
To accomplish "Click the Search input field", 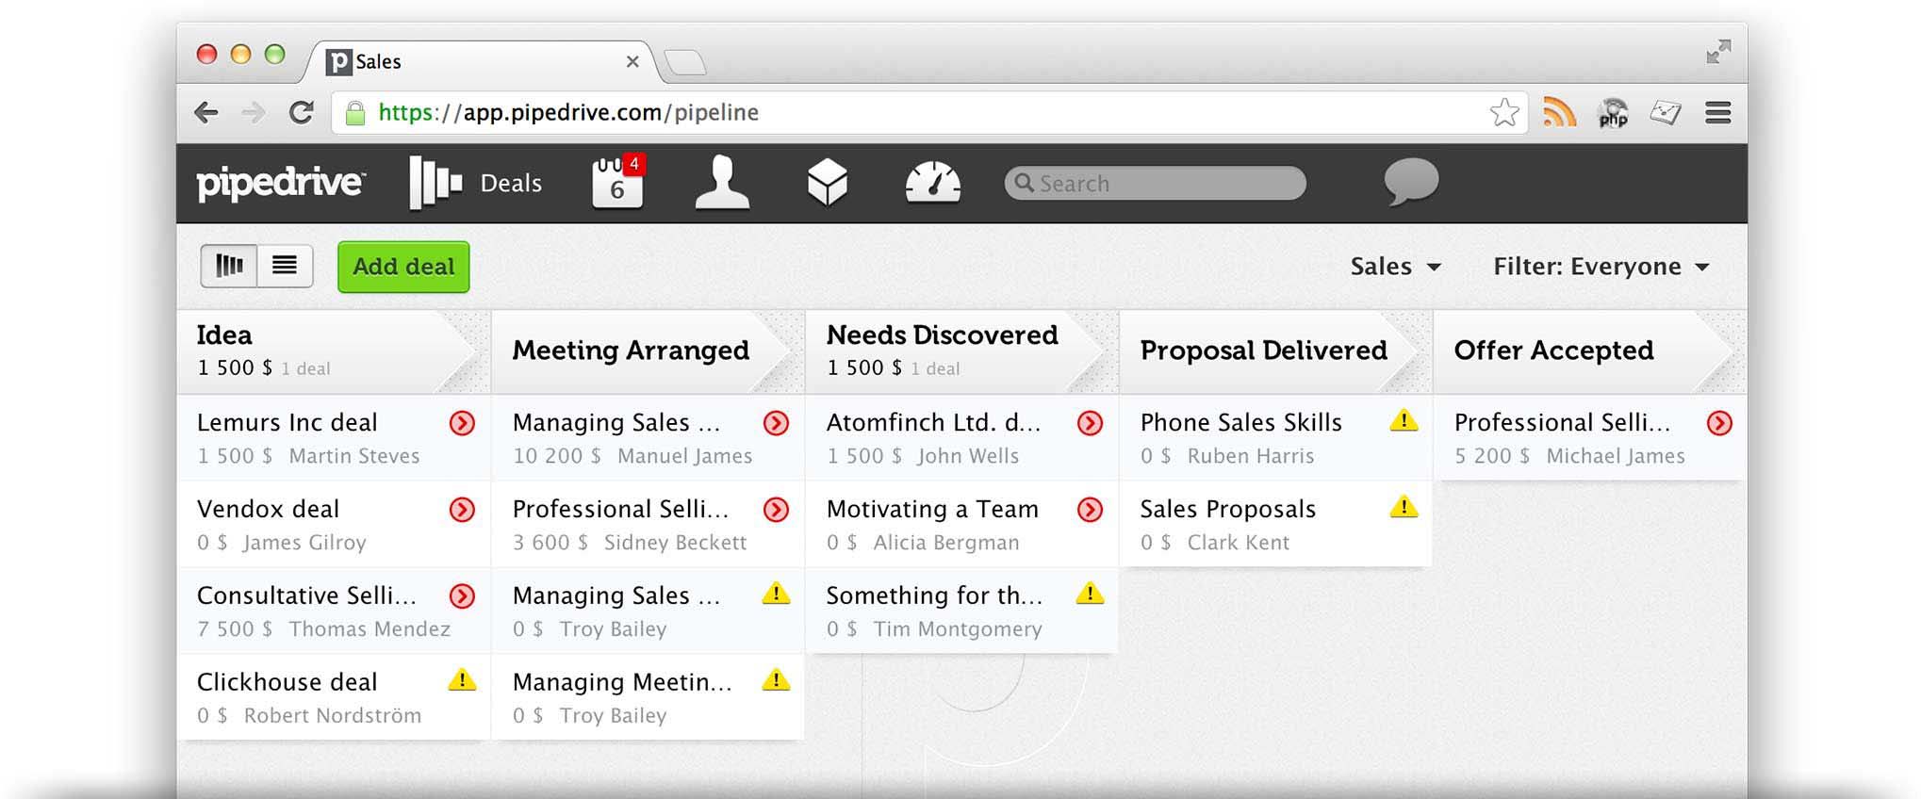I will coord(1156,183).
